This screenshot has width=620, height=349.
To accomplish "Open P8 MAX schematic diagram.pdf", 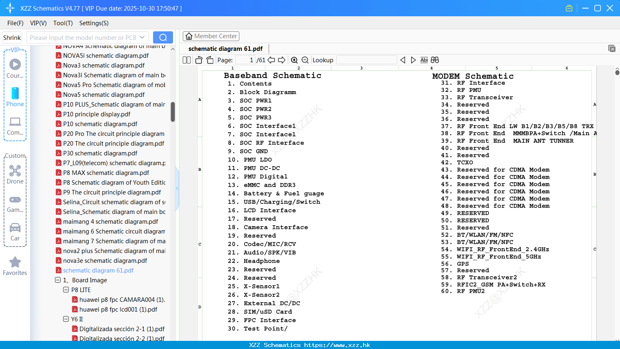I will coord(106,172).
